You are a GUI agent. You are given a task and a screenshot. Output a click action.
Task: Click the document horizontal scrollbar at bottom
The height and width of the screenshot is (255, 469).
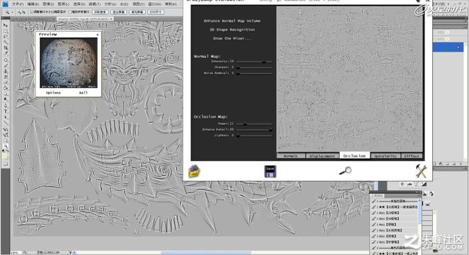point(206,252)
